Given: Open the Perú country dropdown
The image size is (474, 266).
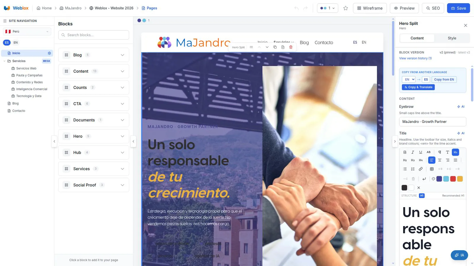Looking at the screenshot, I should (x=27, y=31).
